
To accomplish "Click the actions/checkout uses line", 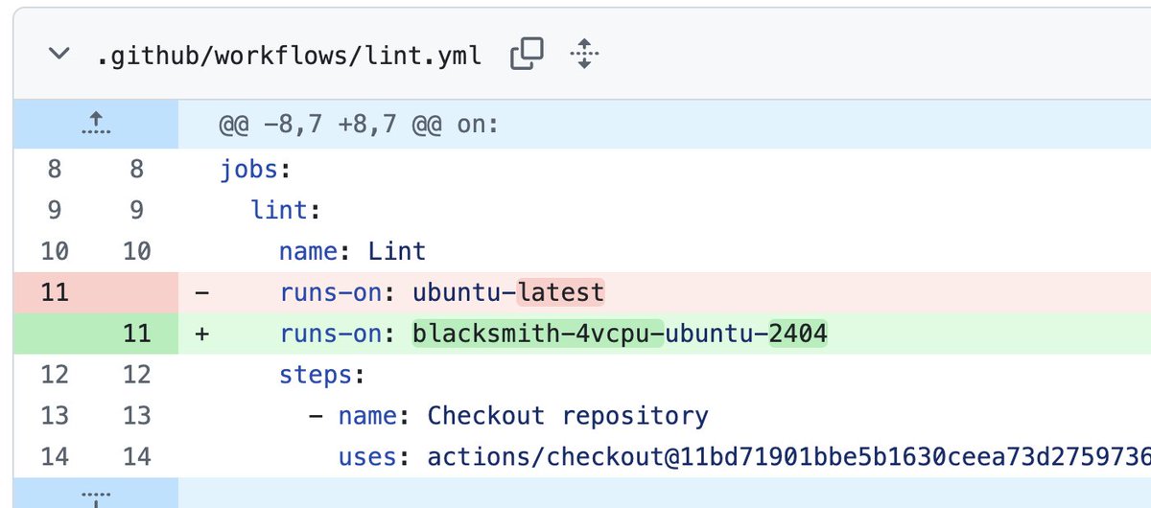I will pyautogui.click(x=744, y=457).
